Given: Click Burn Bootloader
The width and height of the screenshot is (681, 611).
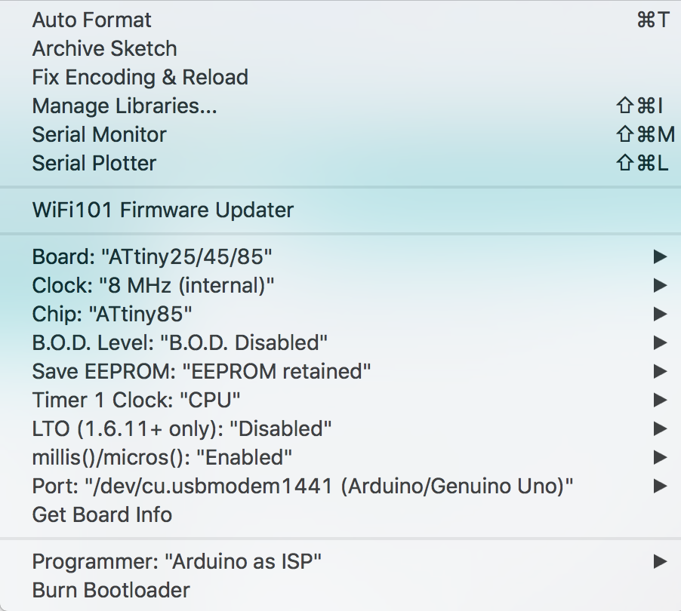Looking at the screenshot, I should (111, 591).
